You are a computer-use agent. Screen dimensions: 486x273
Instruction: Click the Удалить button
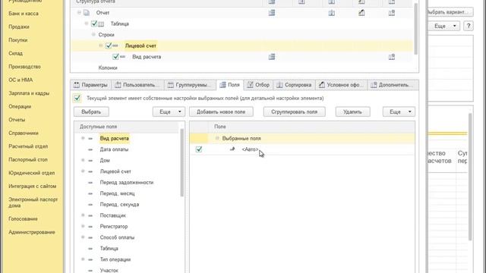352,111
